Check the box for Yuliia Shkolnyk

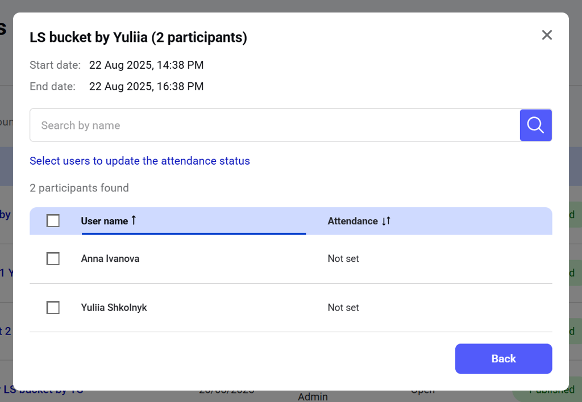click(x=53, y=307)
